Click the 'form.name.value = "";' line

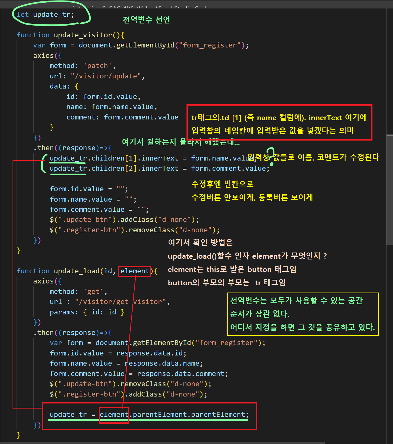click(93, 199)
